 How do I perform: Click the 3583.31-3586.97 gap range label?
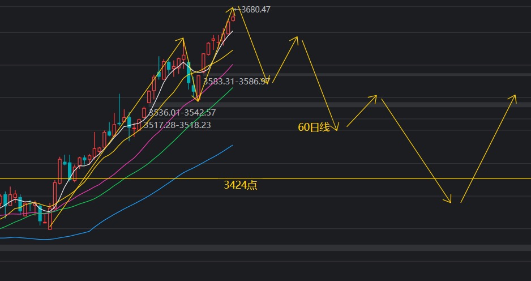237,82
